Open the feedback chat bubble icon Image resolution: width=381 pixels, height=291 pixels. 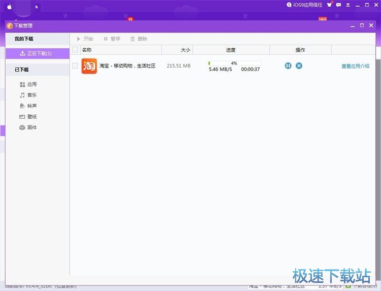coord(338,5)
